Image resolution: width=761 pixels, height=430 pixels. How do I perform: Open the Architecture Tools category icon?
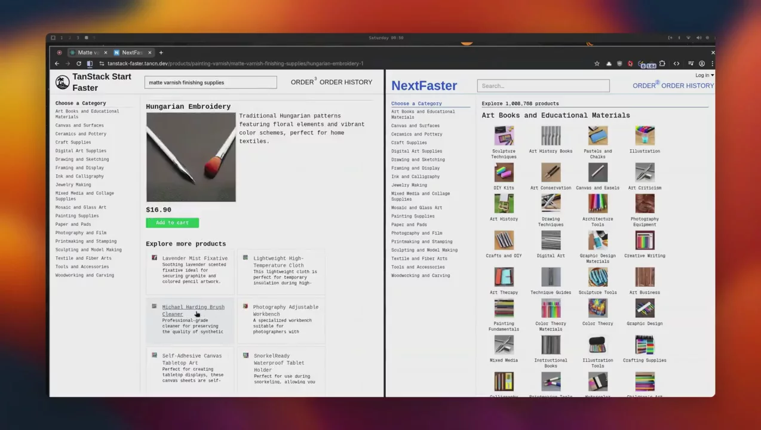coord(597,204)
